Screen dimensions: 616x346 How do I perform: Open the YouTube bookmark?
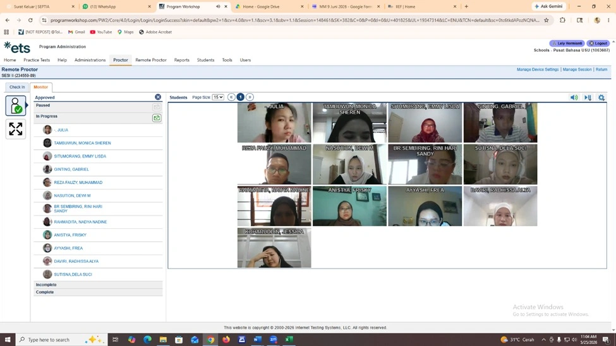[101, 32]
